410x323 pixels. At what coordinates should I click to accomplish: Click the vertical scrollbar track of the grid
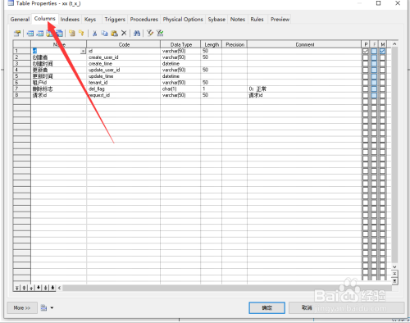394,155
